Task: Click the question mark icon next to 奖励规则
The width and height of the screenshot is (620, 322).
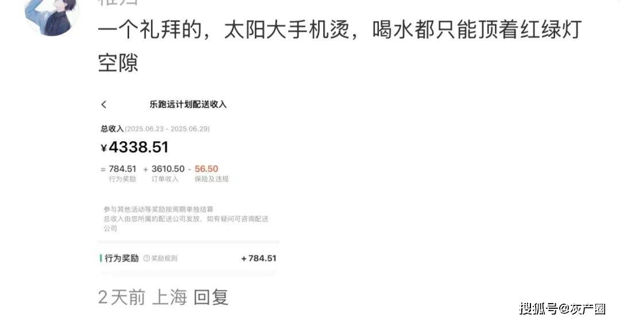Action: point(146,258)
